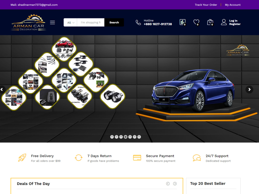The width and height of the screenshot is (259, 194).
Task: Click next arrow in Deals Of The Day
Action: click(175, 184)
